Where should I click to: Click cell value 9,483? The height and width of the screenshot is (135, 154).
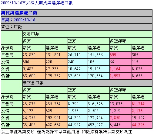click(28, 69)
